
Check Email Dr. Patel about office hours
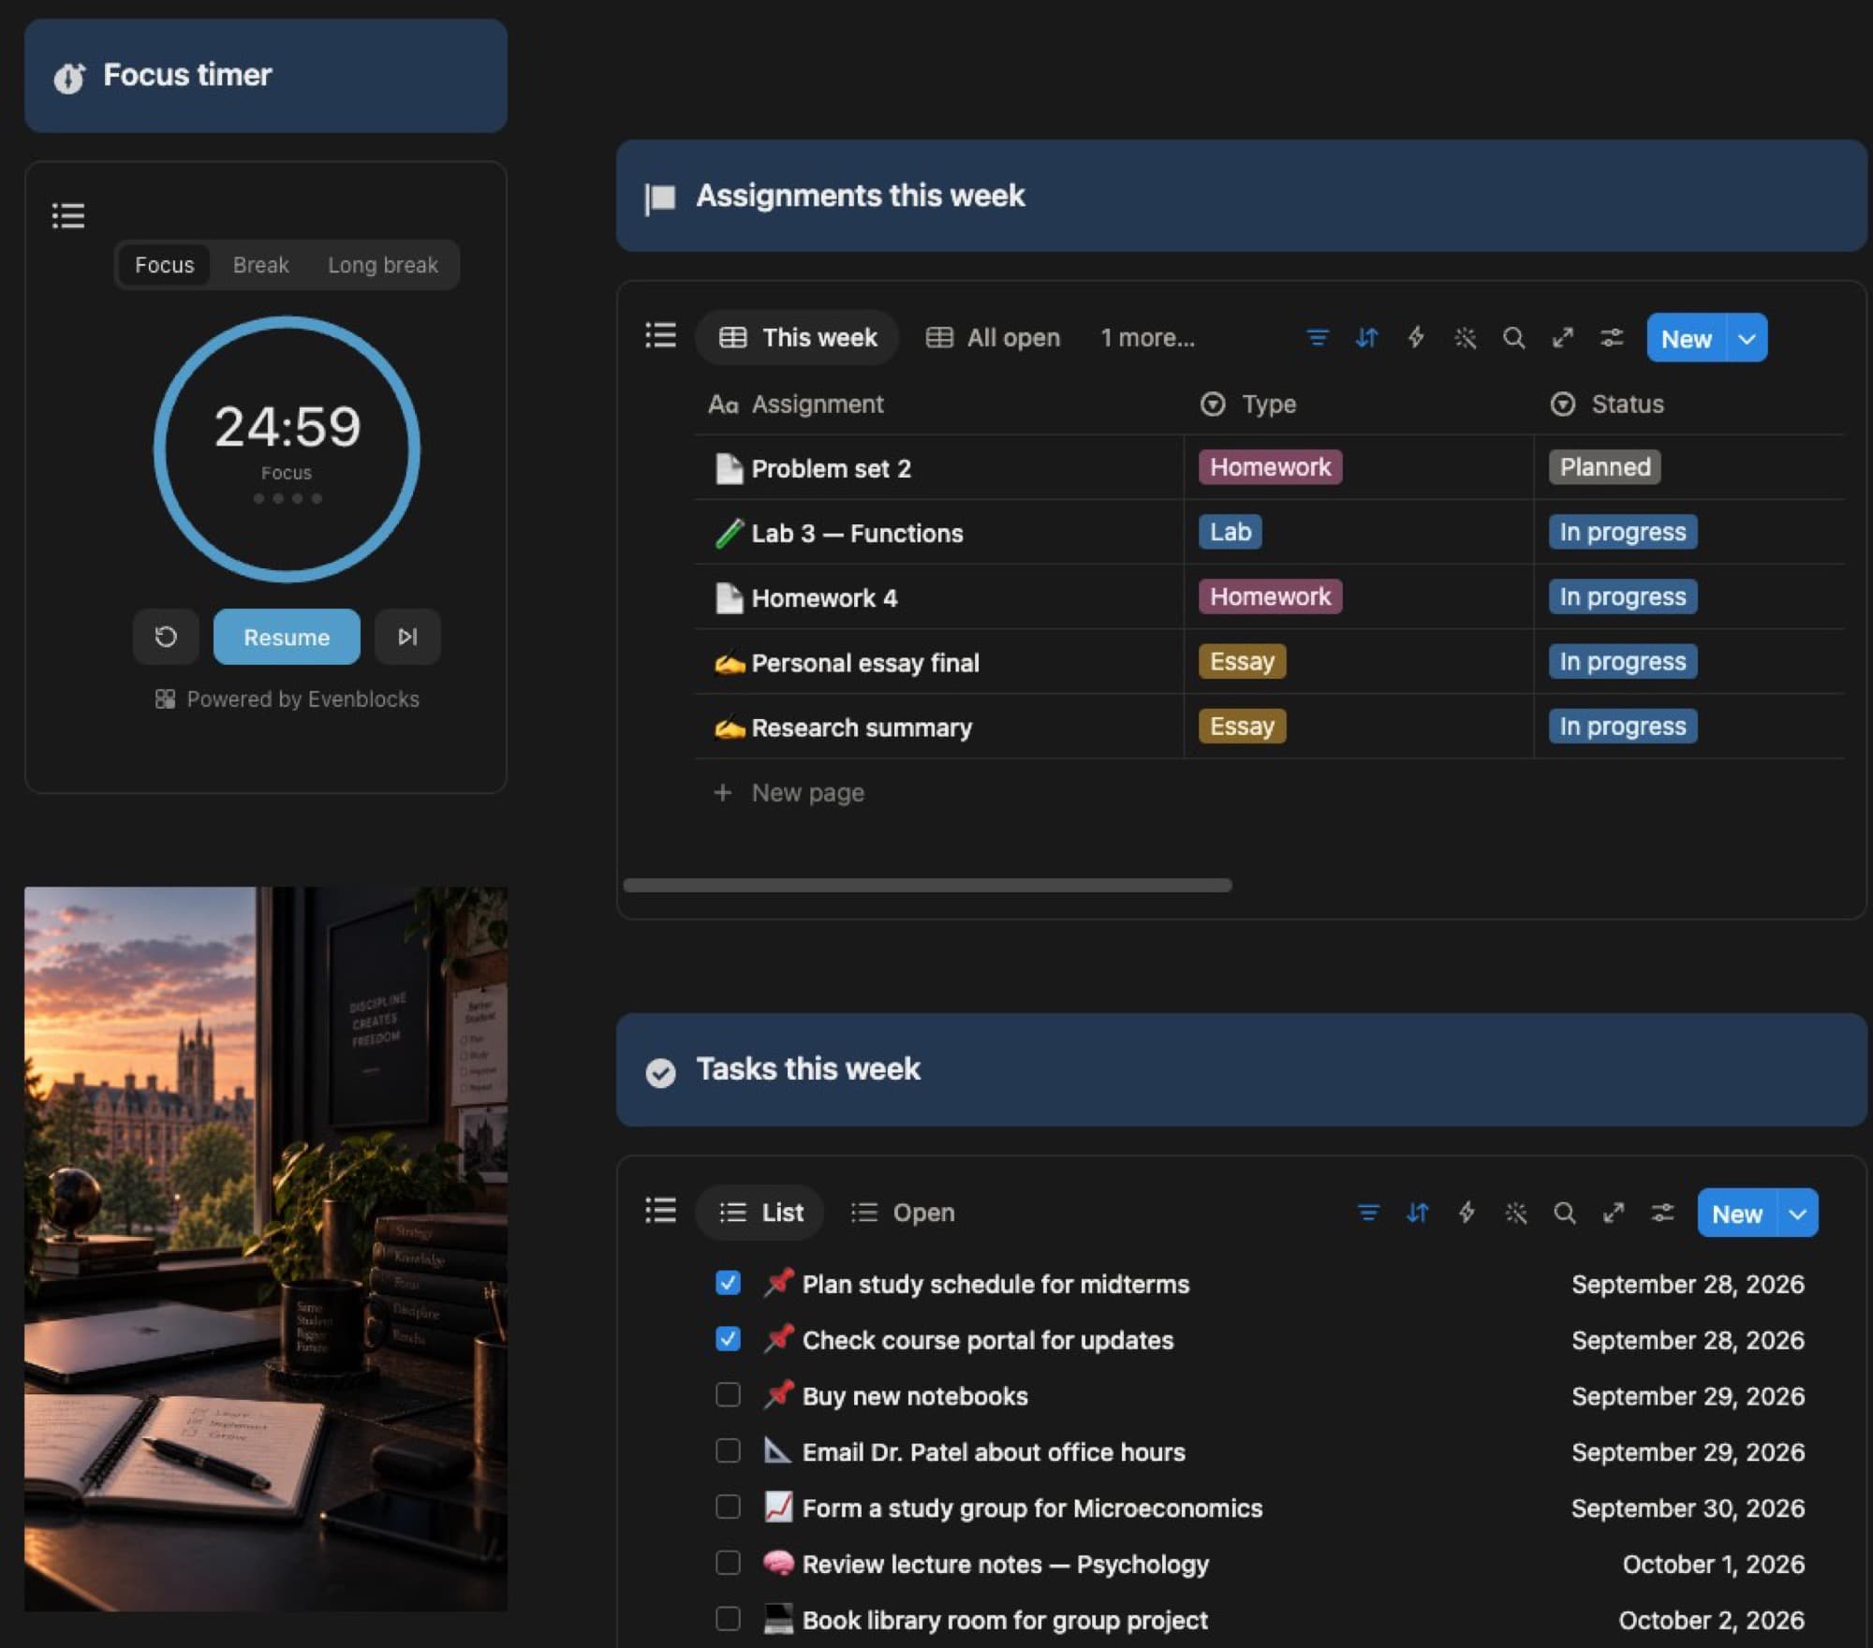(728, 1451)
